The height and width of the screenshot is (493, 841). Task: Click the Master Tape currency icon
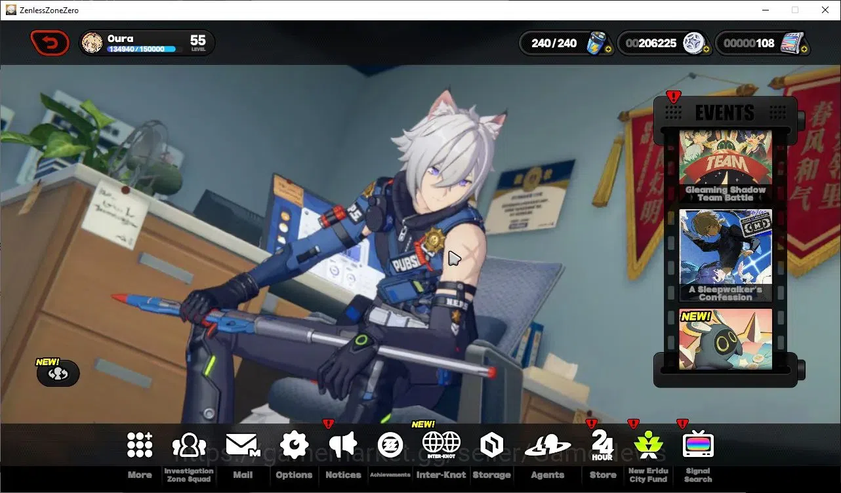(792, 43)
